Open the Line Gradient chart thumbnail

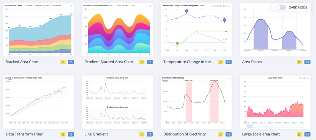[x=117, y=101]
